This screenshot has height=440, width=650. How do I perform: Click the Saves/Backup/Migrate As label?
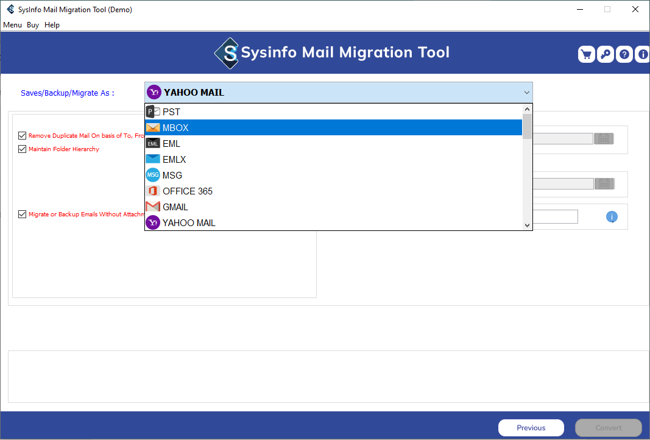68,93
